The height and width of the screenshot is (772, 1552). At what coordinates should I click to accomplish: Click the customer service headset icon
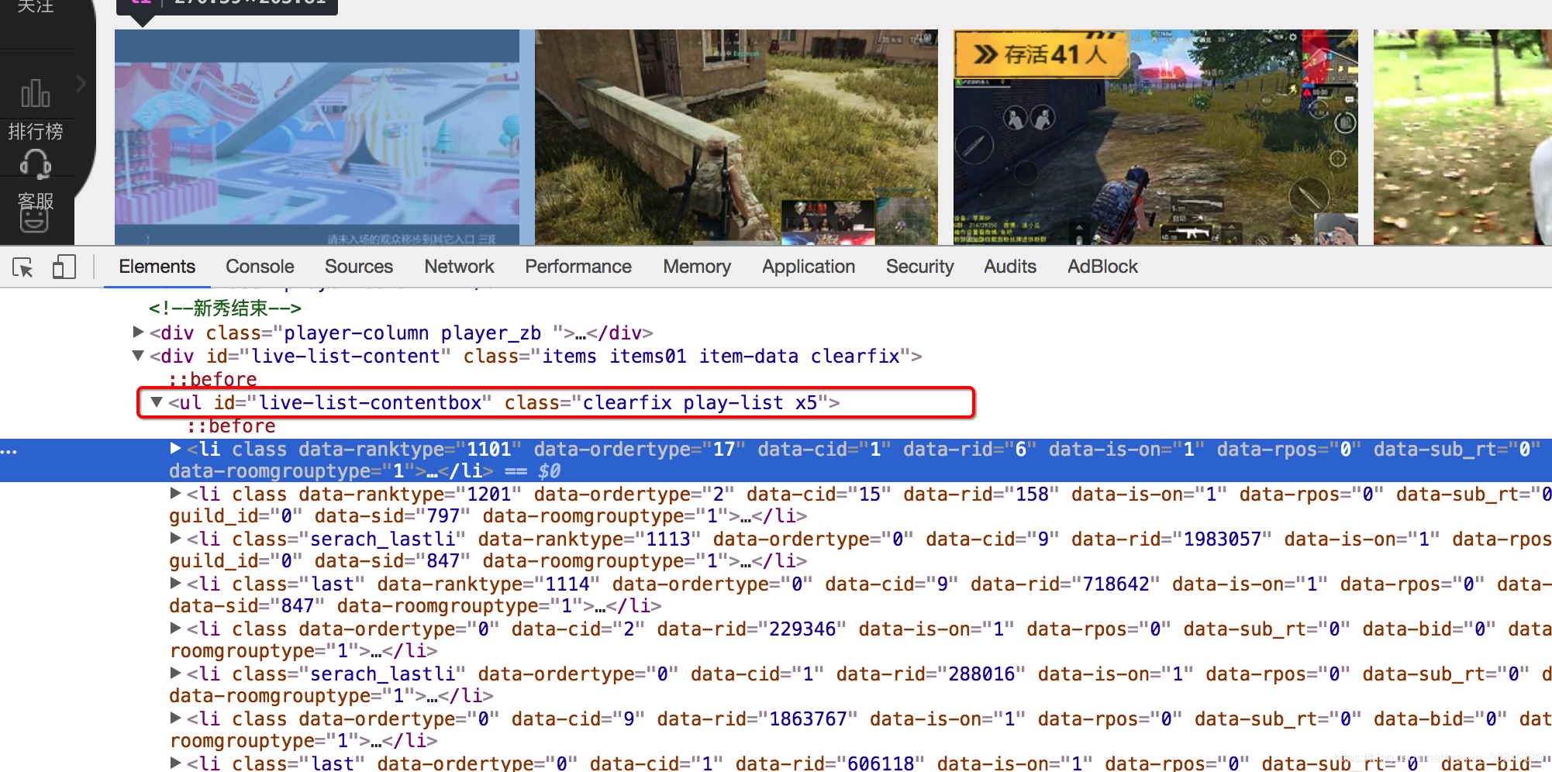click(x=35, y=163)
